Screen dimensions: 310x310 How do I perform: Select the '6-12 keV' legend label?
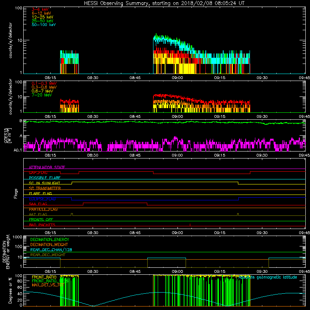click(41, 13)
